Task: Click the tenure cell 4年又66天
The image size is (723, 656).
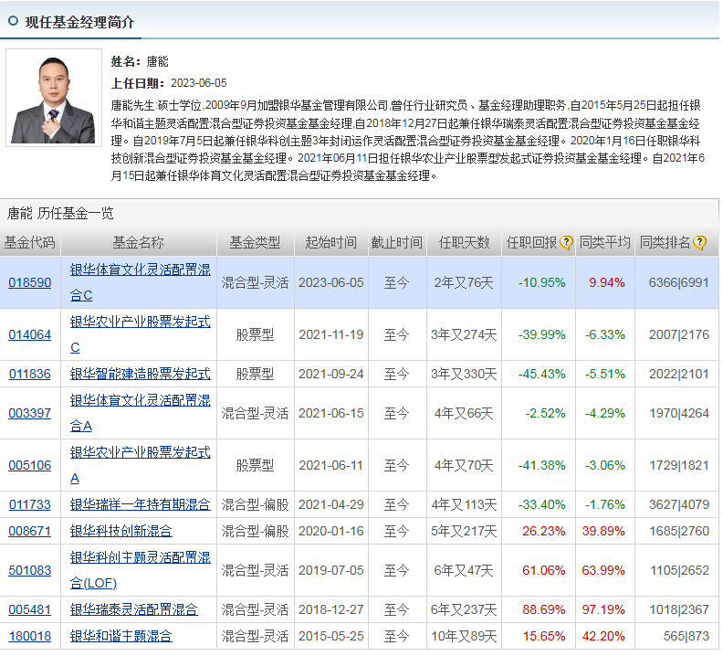Action: click(464, 413)
